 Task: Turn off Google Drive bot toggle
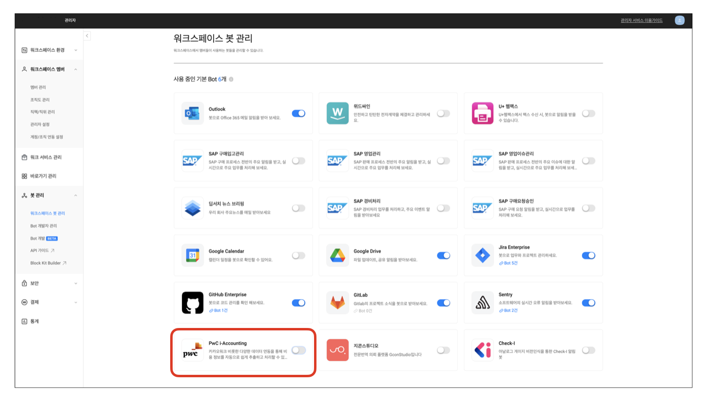[x=443, y=255]
